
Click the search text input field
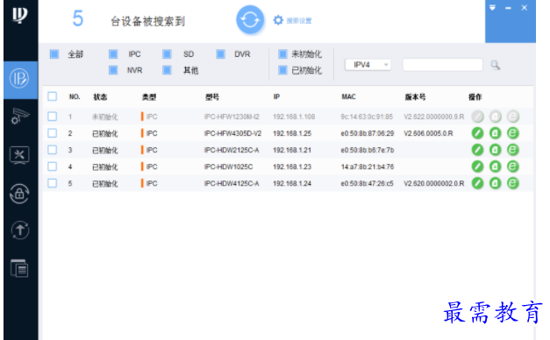tap(443, 65)
